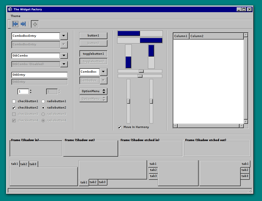Click the disabled ComboBoxEntry dropdown arrow

coord(64,44)
